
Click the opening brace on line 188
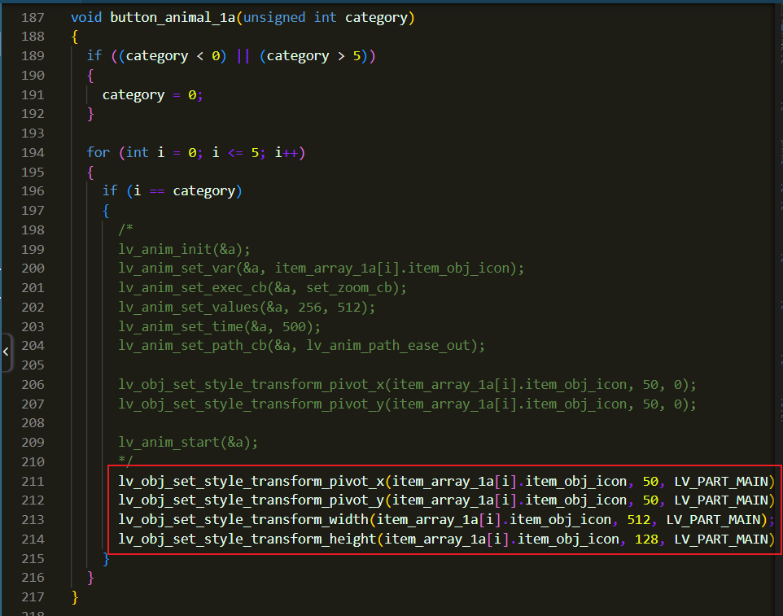75,37
